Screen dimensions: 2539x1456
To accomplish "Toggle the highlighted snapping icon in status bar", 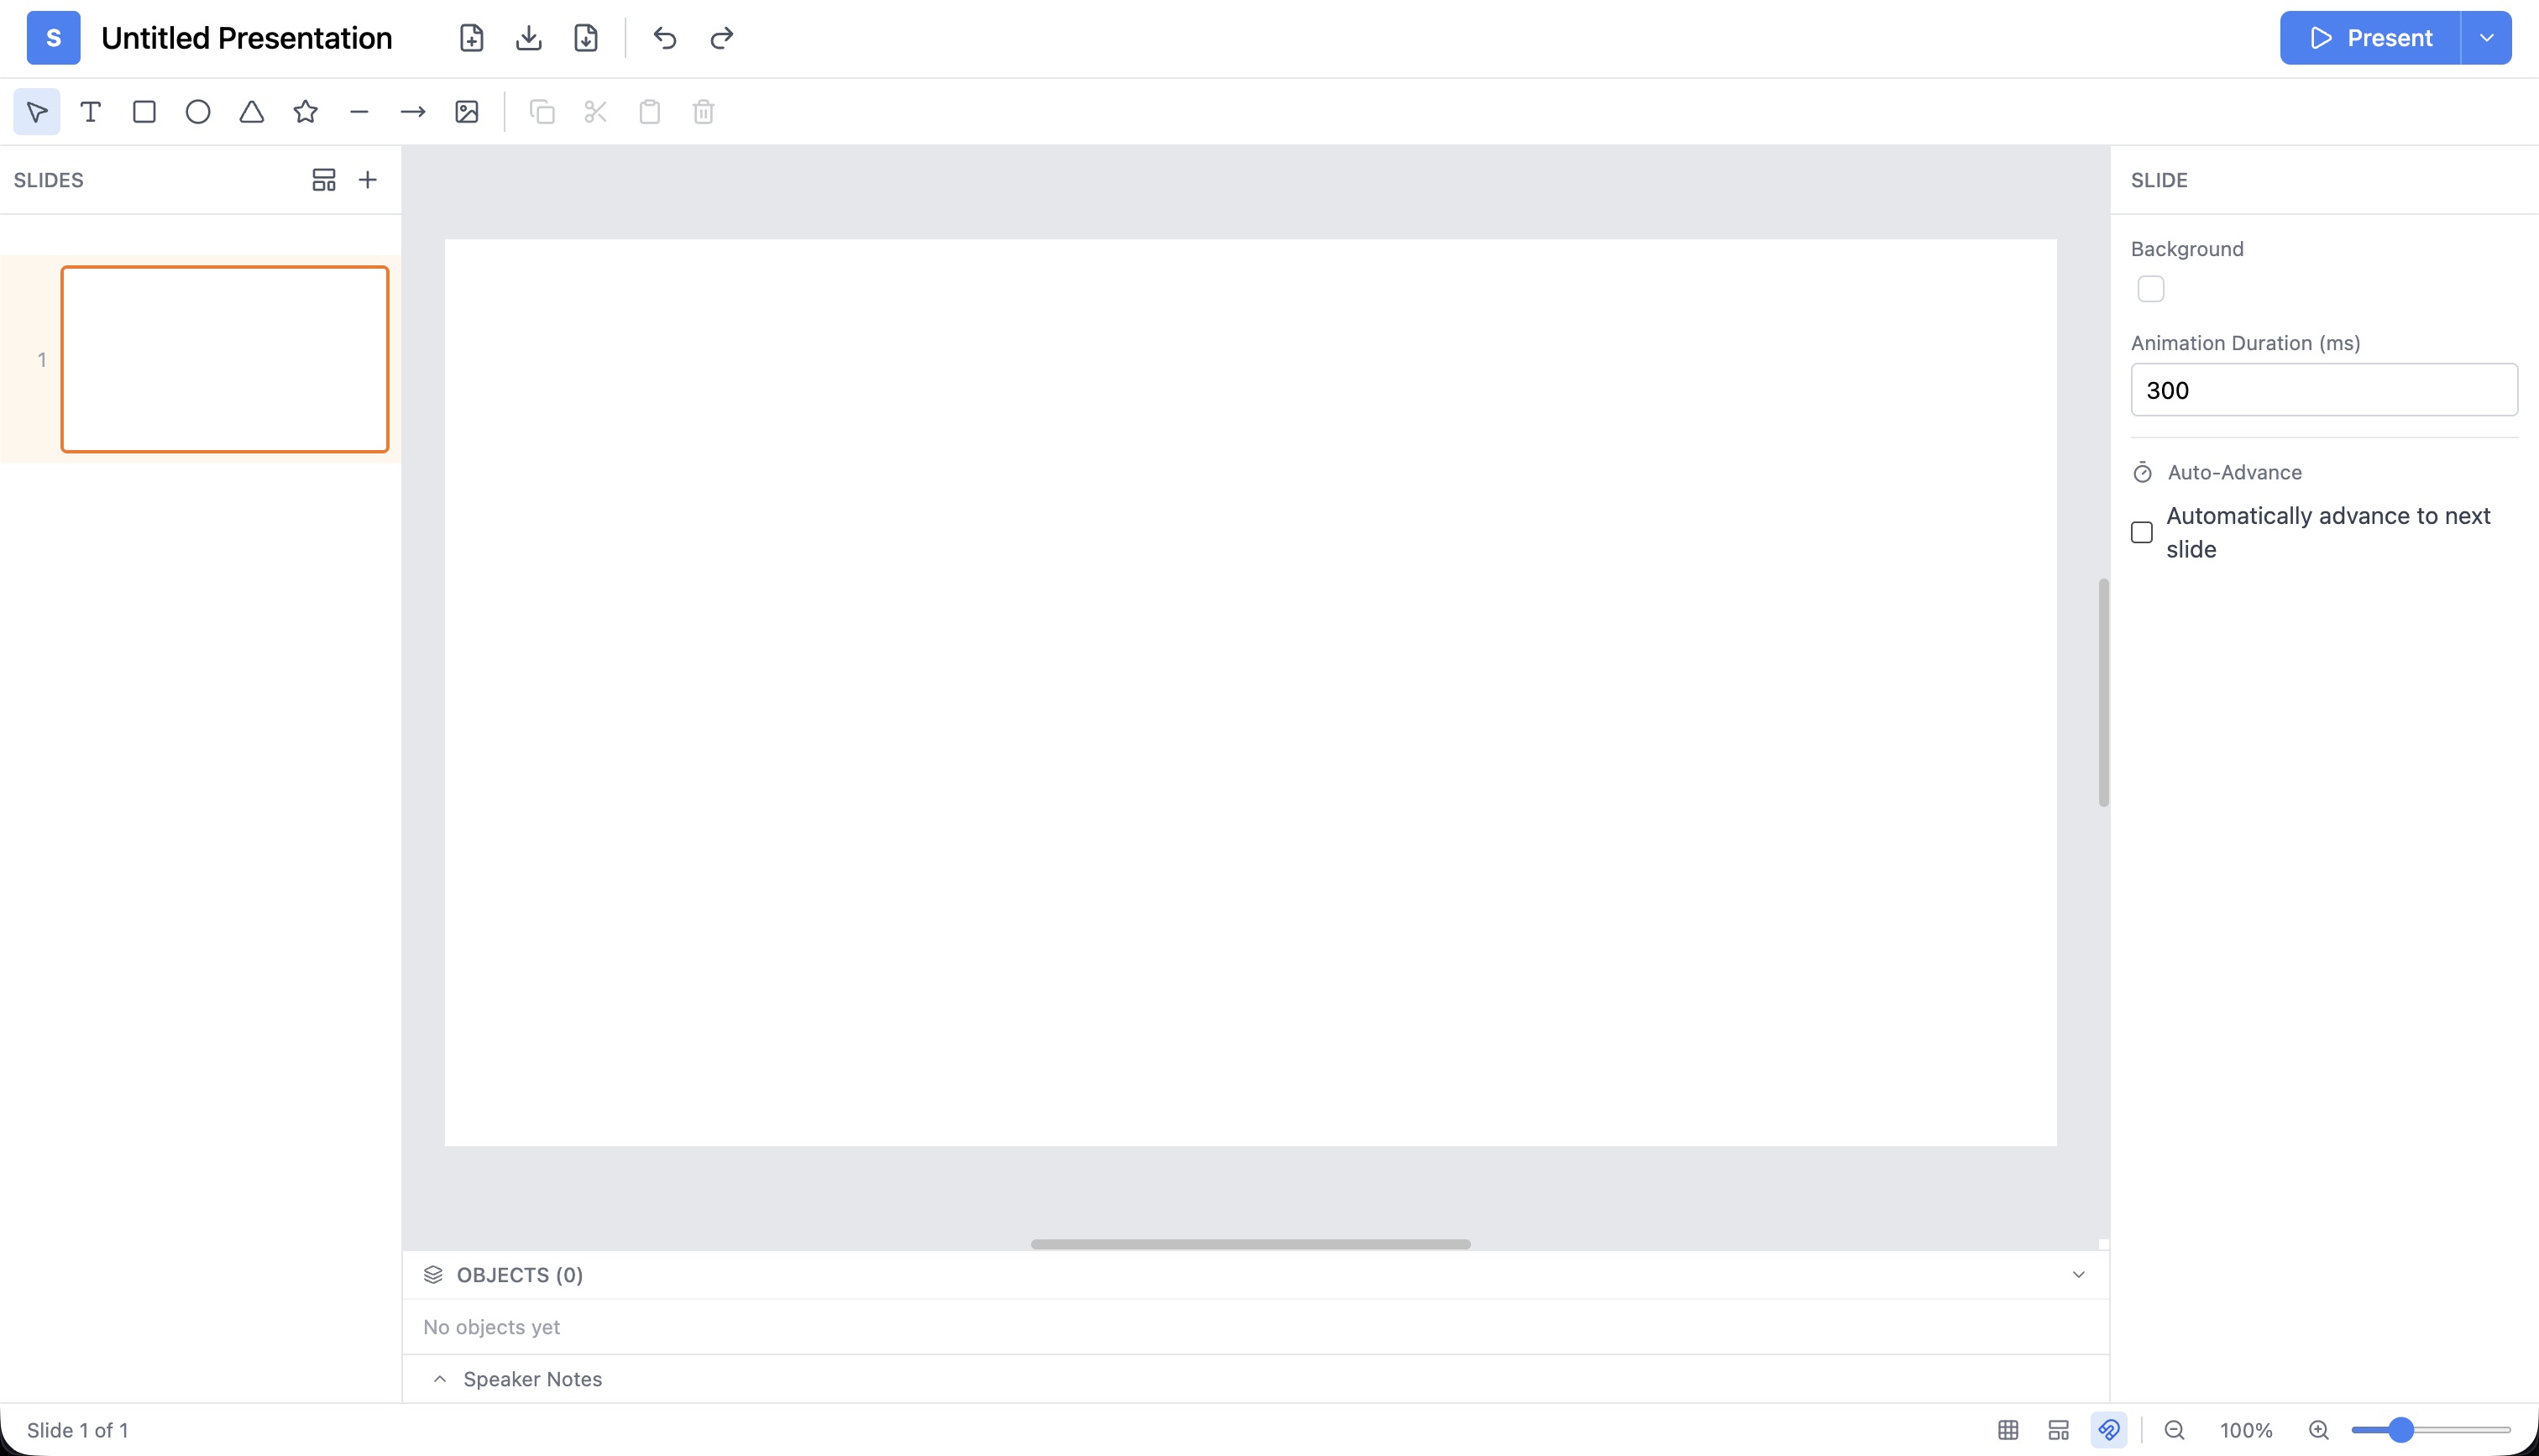I will (x=2109, y=1430).
